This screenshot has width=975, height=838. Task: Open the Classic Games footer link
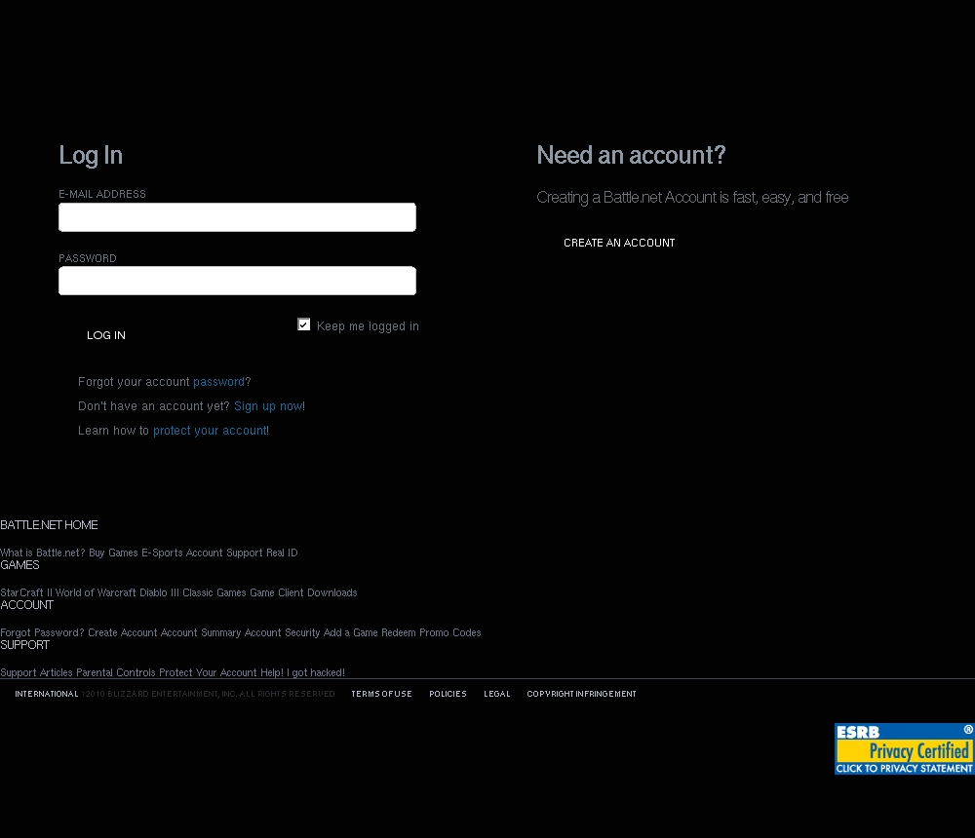click(214, 592)
